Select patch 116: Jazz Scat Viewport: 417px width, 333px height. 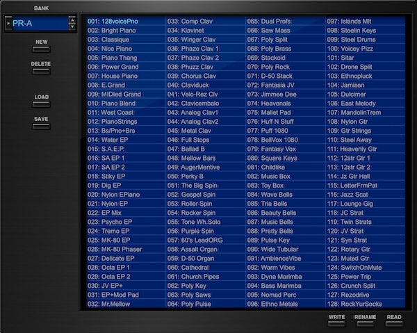coord(366,195)
